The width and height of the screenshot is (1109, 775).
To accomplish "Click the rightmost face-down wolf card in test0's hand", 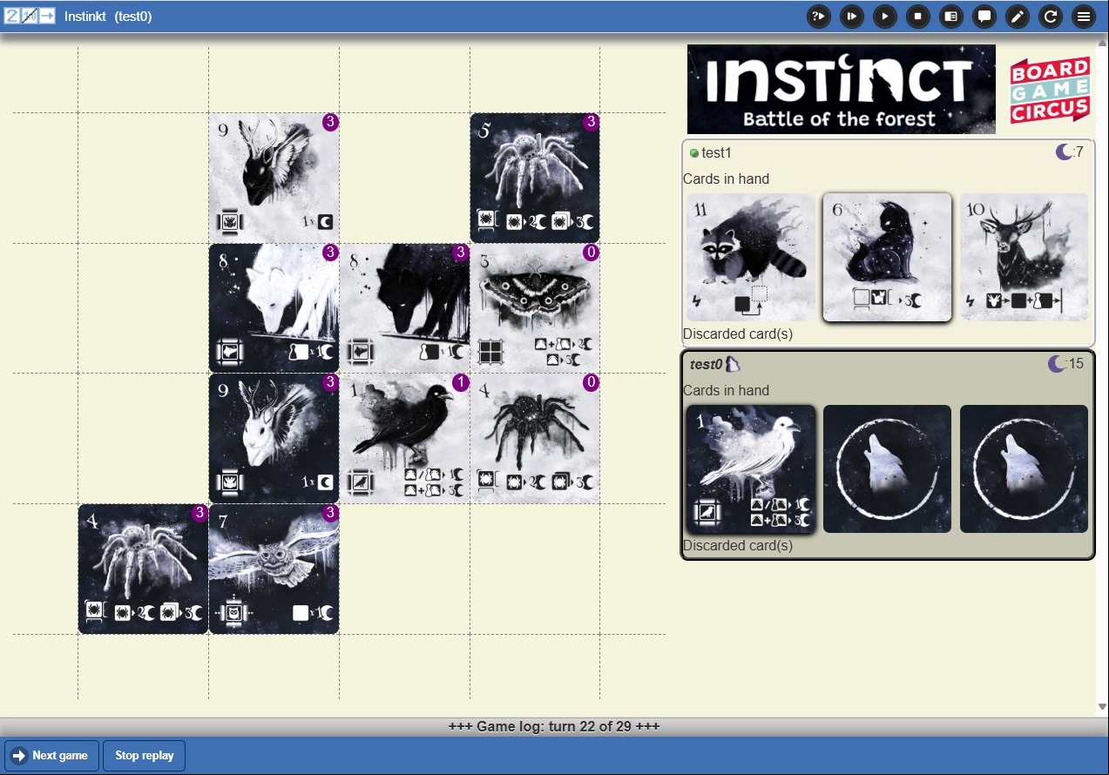I will tap(1024, 469).
